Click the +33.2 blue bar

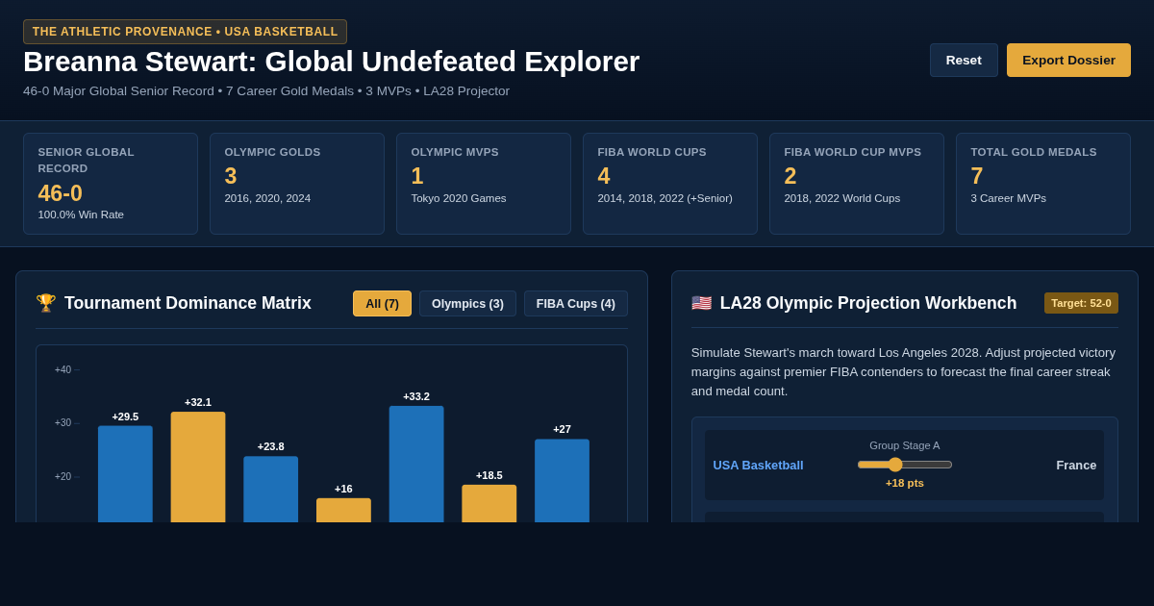[x=416, y=465]
